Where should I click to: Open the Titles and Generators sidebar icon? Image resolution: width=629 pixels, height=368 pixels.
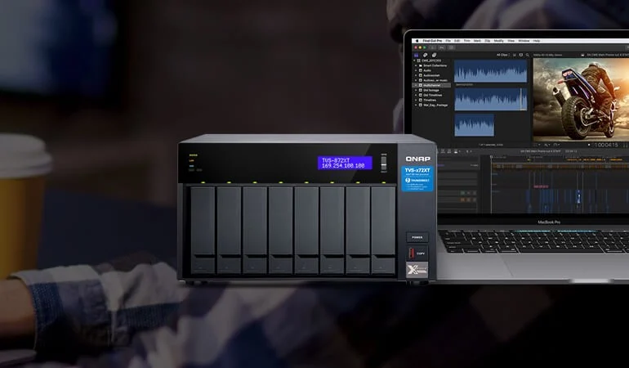click(x=435, y=55)
